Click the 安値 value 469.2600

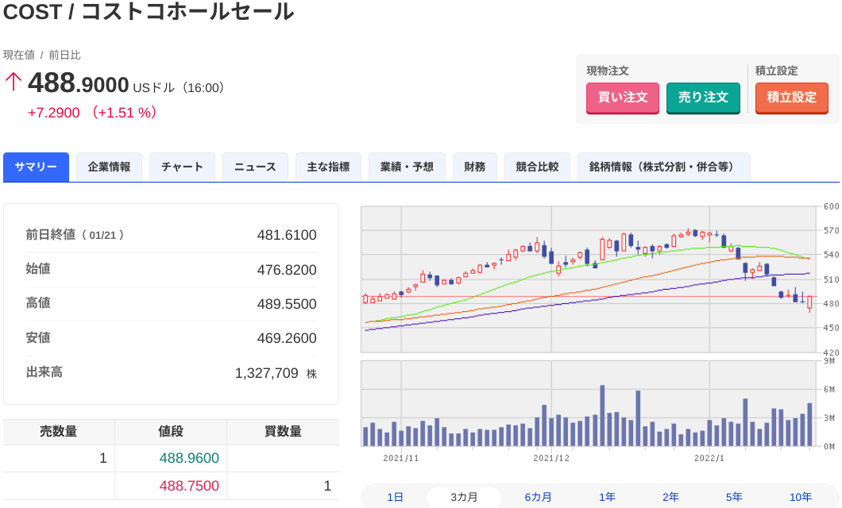tap(287, 338)
